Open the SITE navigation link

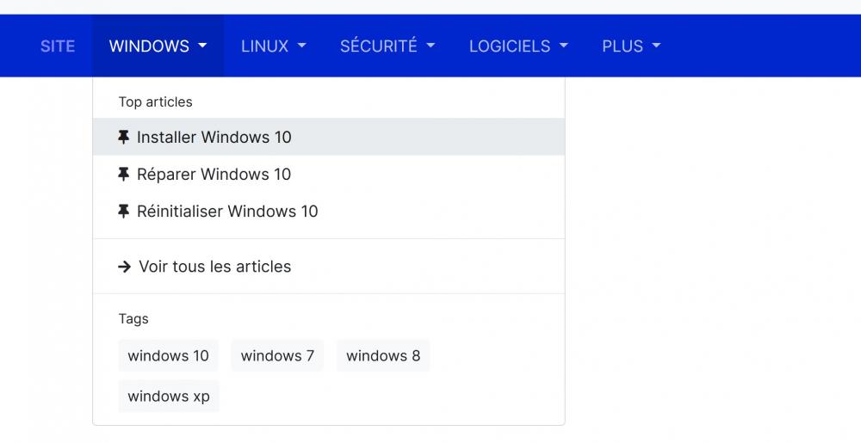(58, 46)
